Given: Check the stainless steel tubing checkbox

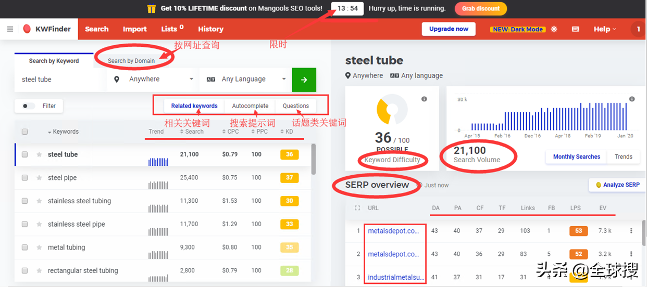Looking at the screenshot, I should [x=24, y=201].
